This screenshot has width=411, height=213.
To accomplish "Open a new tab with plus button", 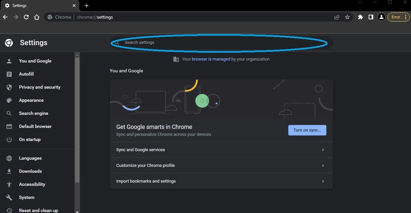I will [x=87, y=6].
